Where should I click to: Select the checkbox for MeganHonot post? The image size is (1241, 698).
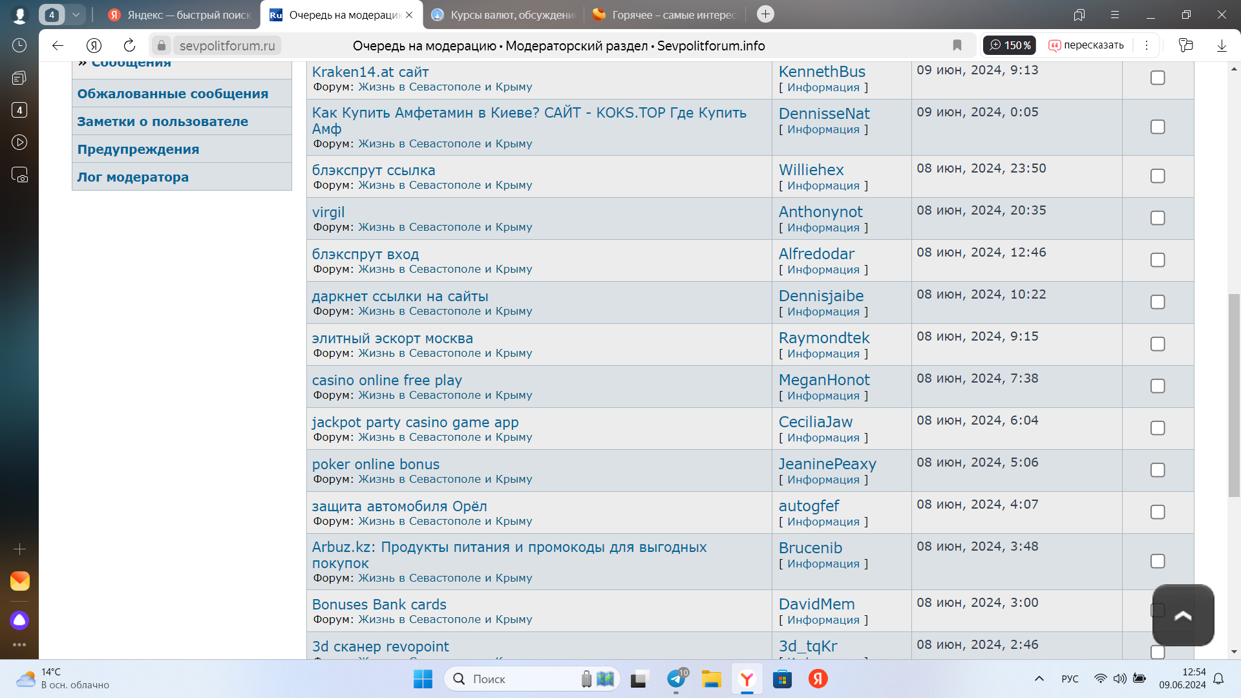pyautogui.click(x=1158, y=386)
